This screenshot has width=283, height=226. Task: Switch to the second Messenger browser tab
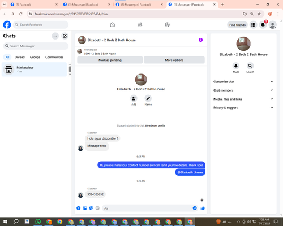87,5
